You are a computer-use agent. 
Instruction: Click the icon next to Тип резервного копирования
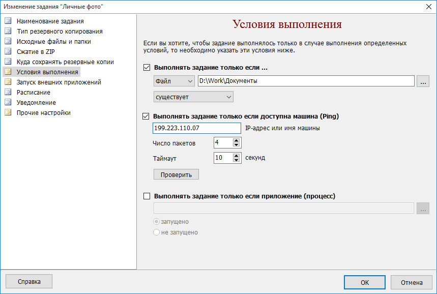pos(8,32)
